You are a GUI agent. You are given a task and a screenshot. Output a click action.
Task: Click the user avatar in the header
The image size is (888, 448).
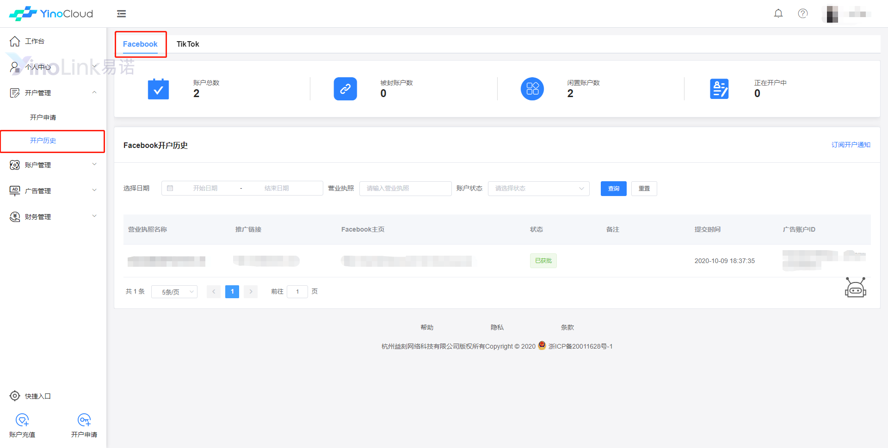(x=832, y=14)
